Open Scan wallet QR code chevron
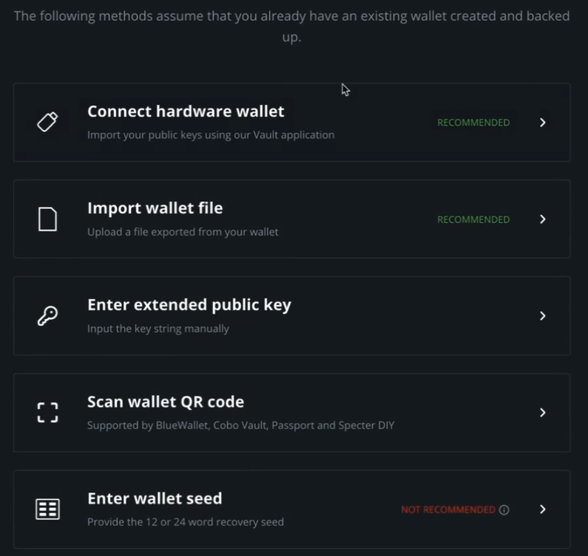This screenshot has height=556, width=588. (542, 413)
